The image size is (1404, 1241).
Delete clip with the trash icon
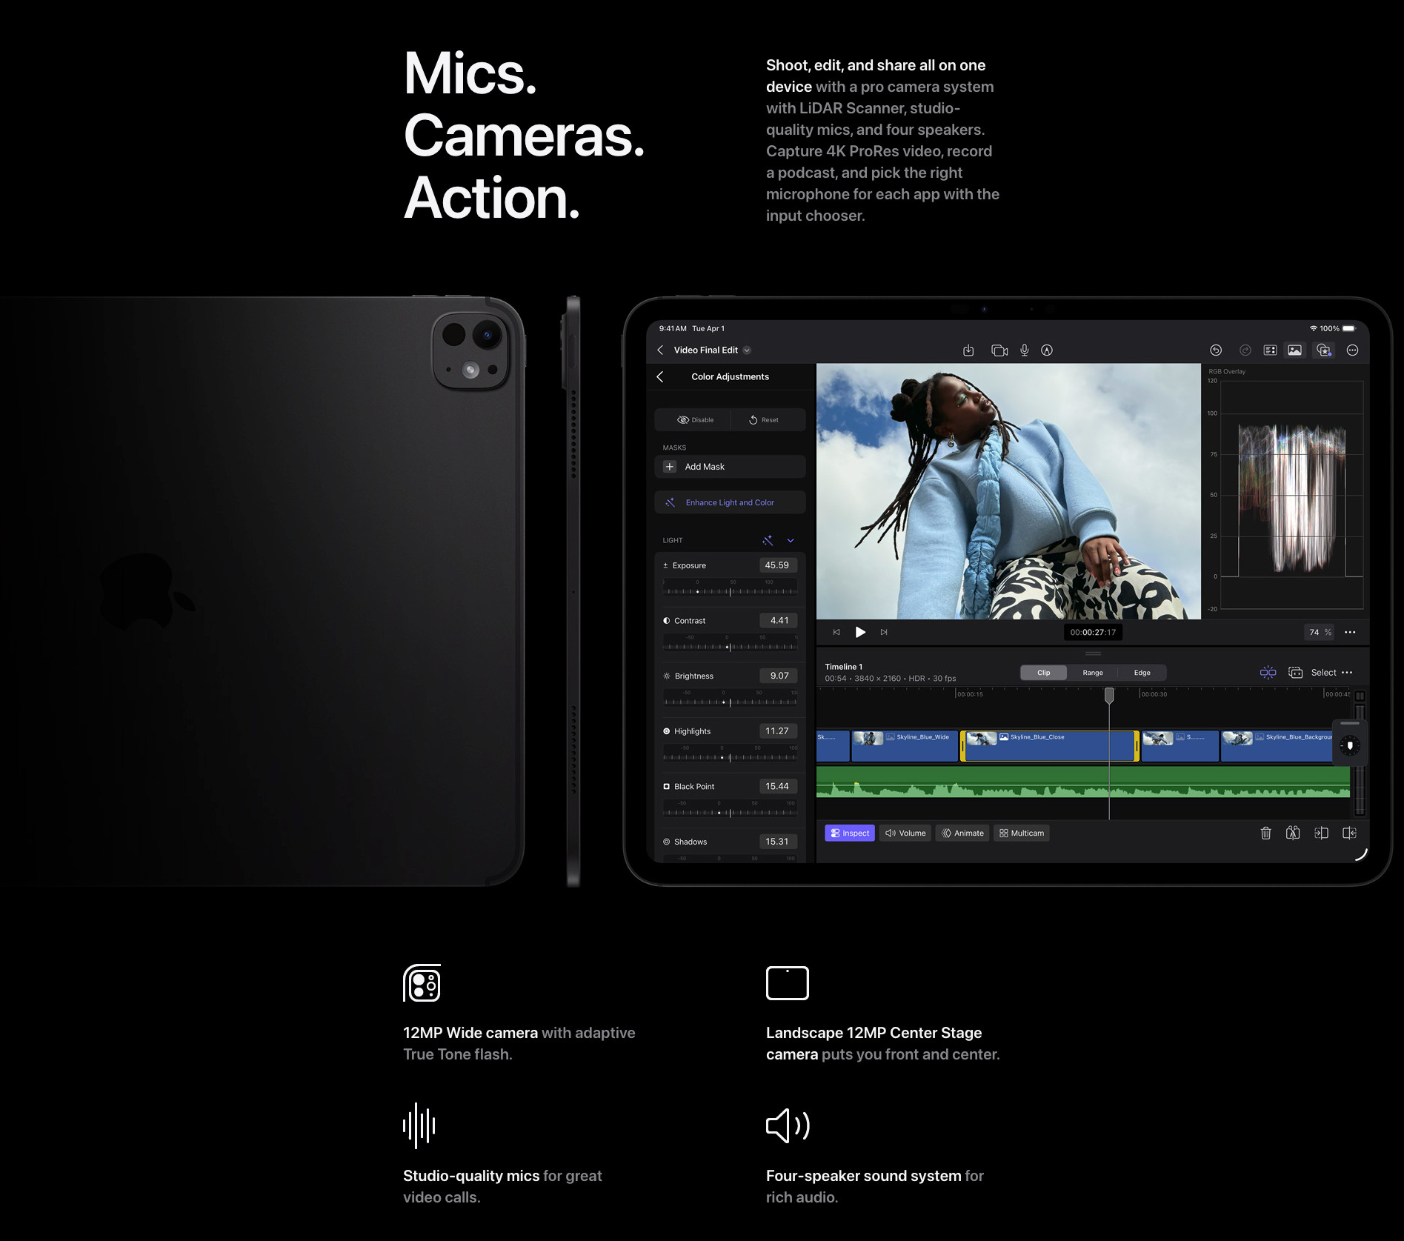point(1265,834)
